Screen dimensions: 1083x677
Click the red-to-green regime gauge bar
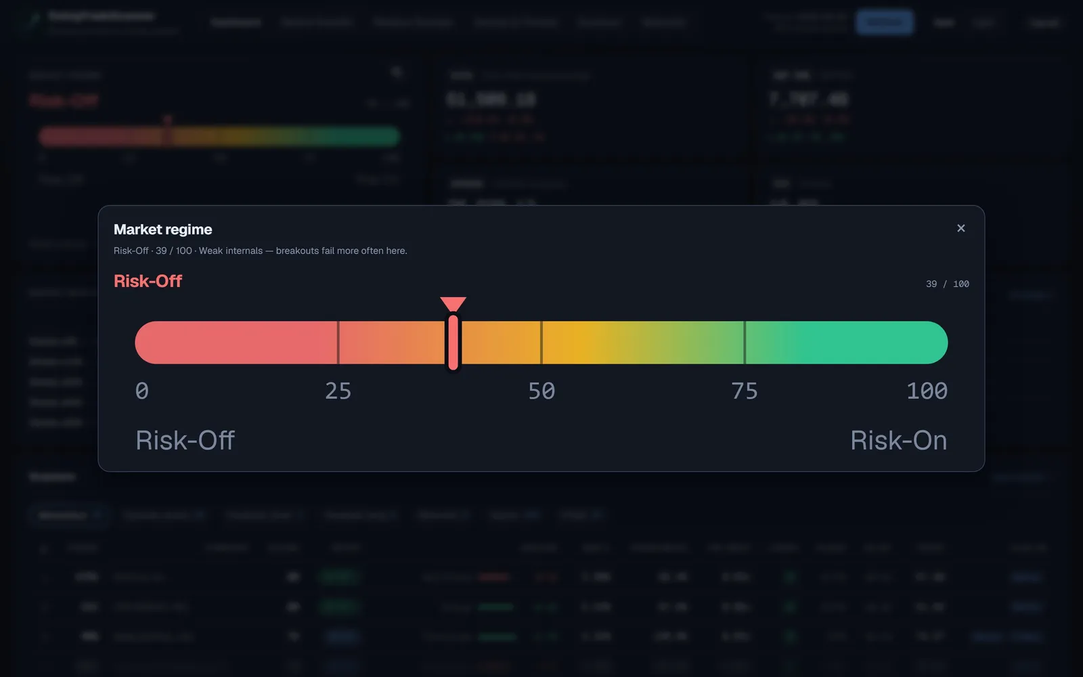[541, 343]
